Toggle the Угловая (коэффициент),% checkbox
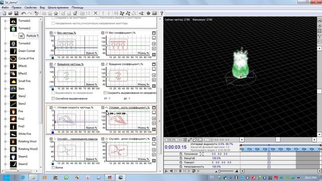The height and width of the screenshot is (181, 322). pos(103,108)
